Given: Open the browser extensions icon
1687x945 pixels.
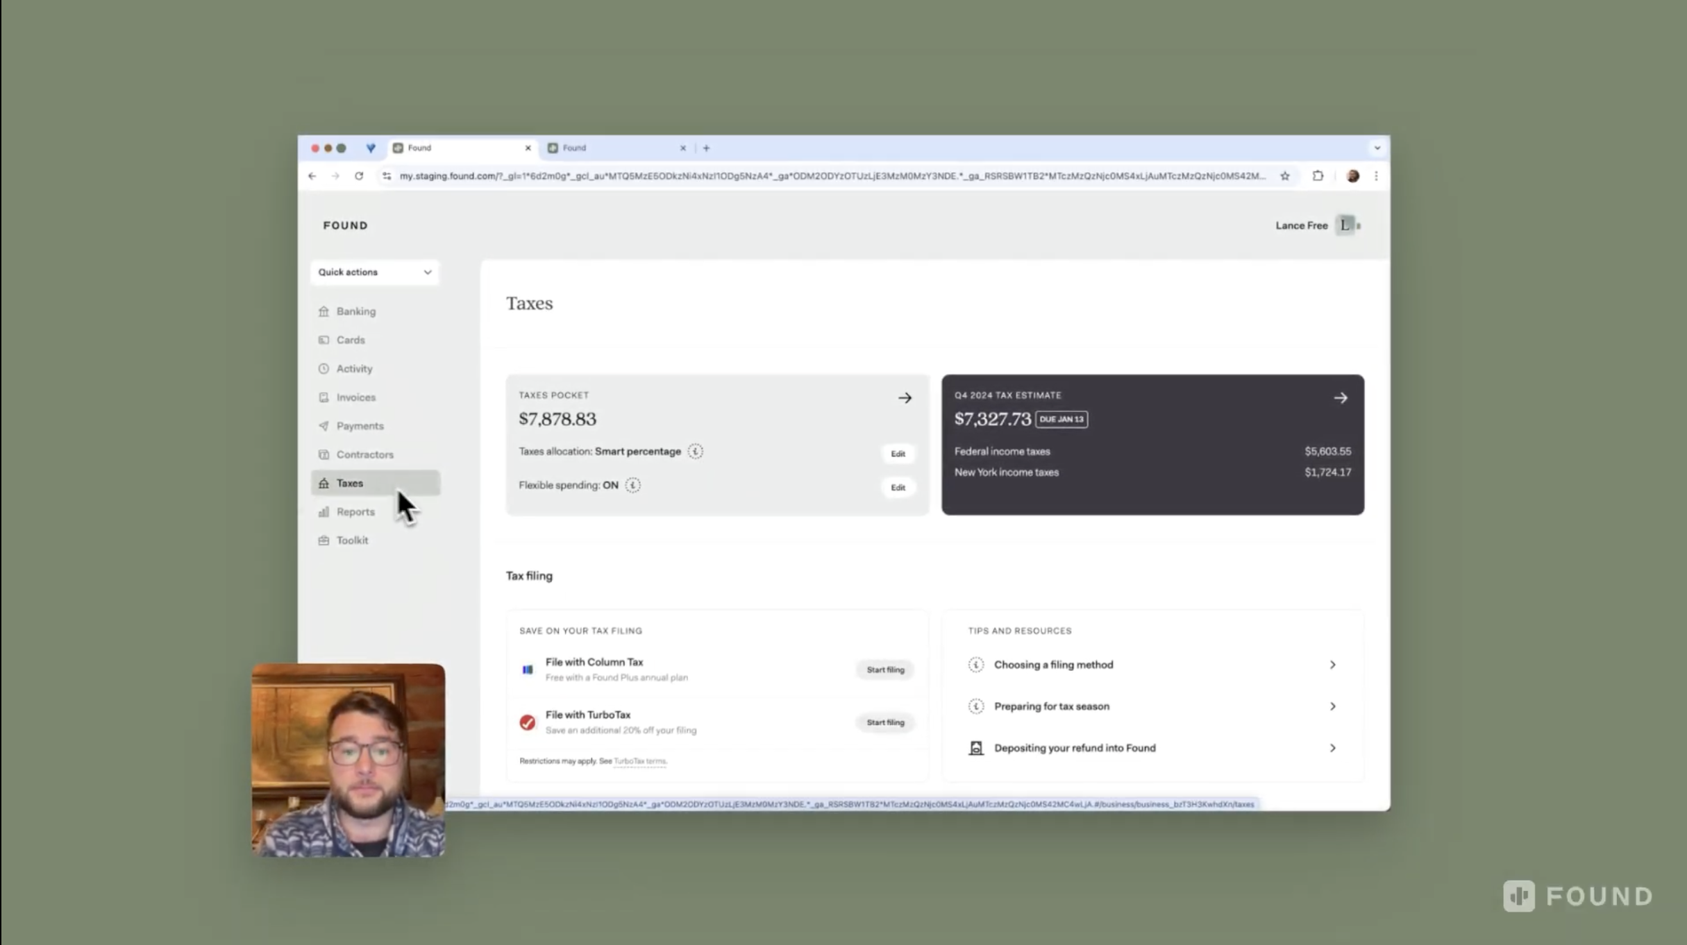Looking at the screenshot, I should tap(1318, 176).
